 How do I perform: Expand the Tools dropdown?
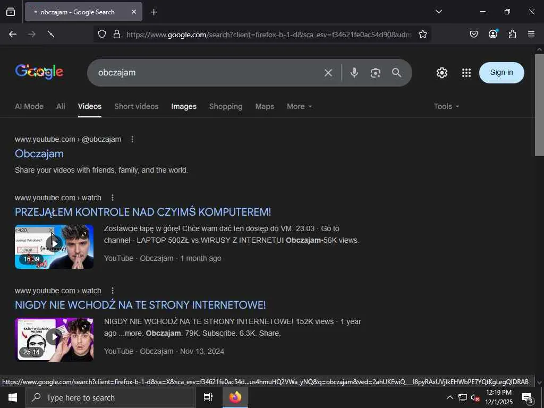pos(446,106)
